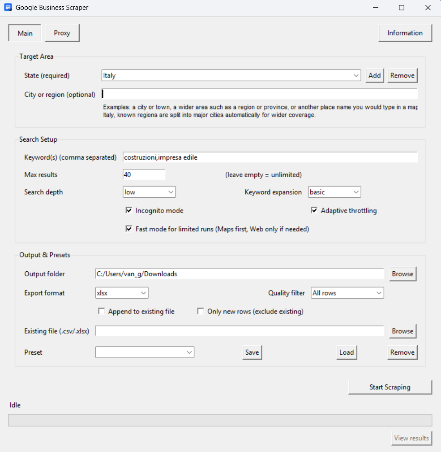Click Add next to the State field
This screenshot has height=452, width=441.
(x=374, y=76)
